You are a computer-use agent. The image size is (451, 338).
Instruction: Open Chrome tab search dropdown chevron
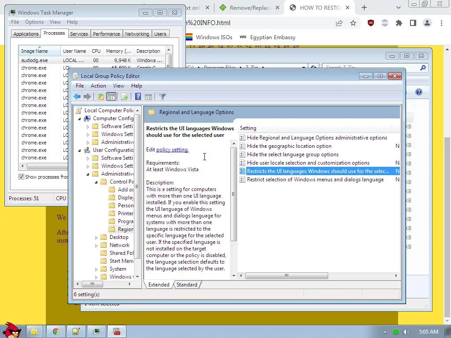coord(398,8)
